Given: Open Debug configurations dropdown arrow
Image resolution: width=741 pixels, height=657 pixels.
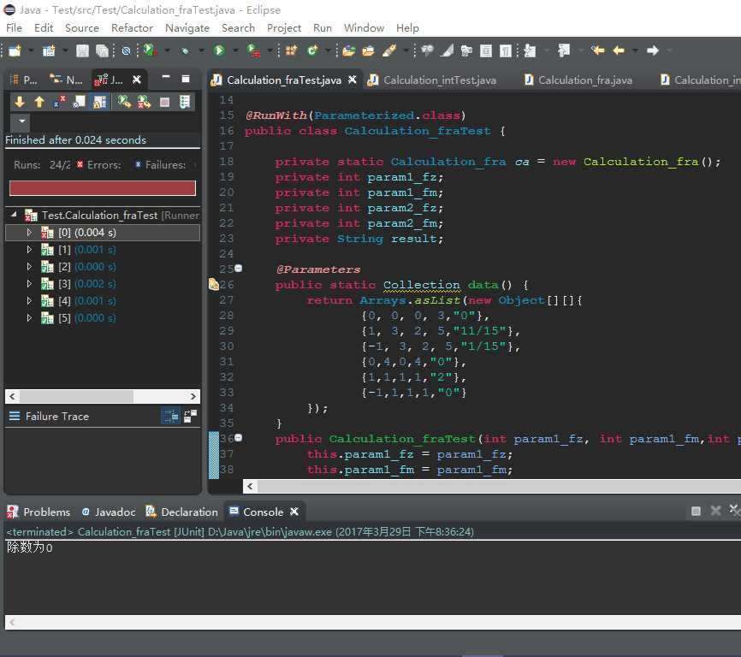Looking at the screenshot, I should coord(201,50).
